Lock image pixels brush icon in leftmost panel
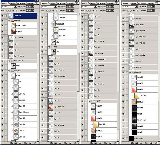 point(10,11)
